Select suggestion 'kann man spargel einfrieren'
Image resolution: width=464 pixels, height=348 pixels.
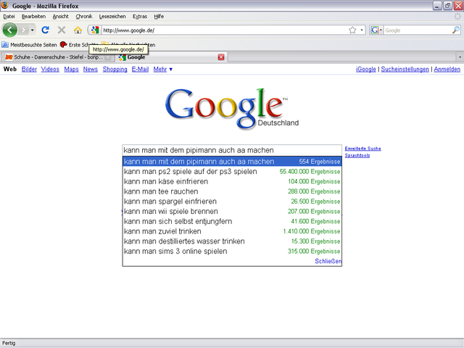coord(232,202)
